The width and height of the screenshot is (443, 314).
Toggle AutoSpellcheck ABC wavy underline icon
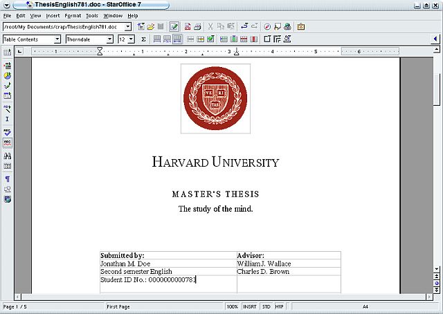click(8, 142)
